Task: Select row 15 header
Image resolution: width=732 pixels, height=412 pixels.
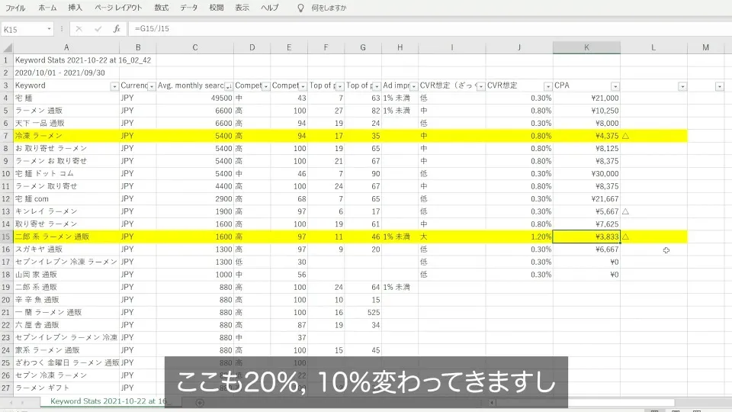Action: pos(6,237)
